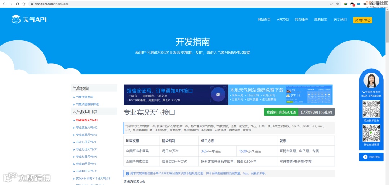Screen dimensions: 389x185
Task: Click the browser forward arrow
Action: (x=11, y=4)
